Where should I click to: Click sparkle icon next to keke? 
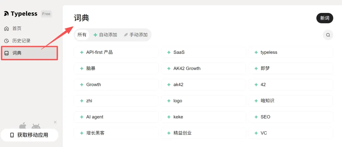(x=169, y=117)
